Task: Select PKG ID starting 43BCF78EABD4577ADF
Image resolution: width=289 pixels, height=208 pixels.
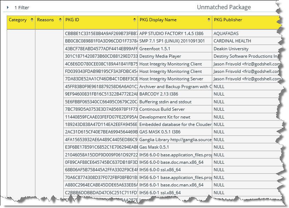Action: 100,49
